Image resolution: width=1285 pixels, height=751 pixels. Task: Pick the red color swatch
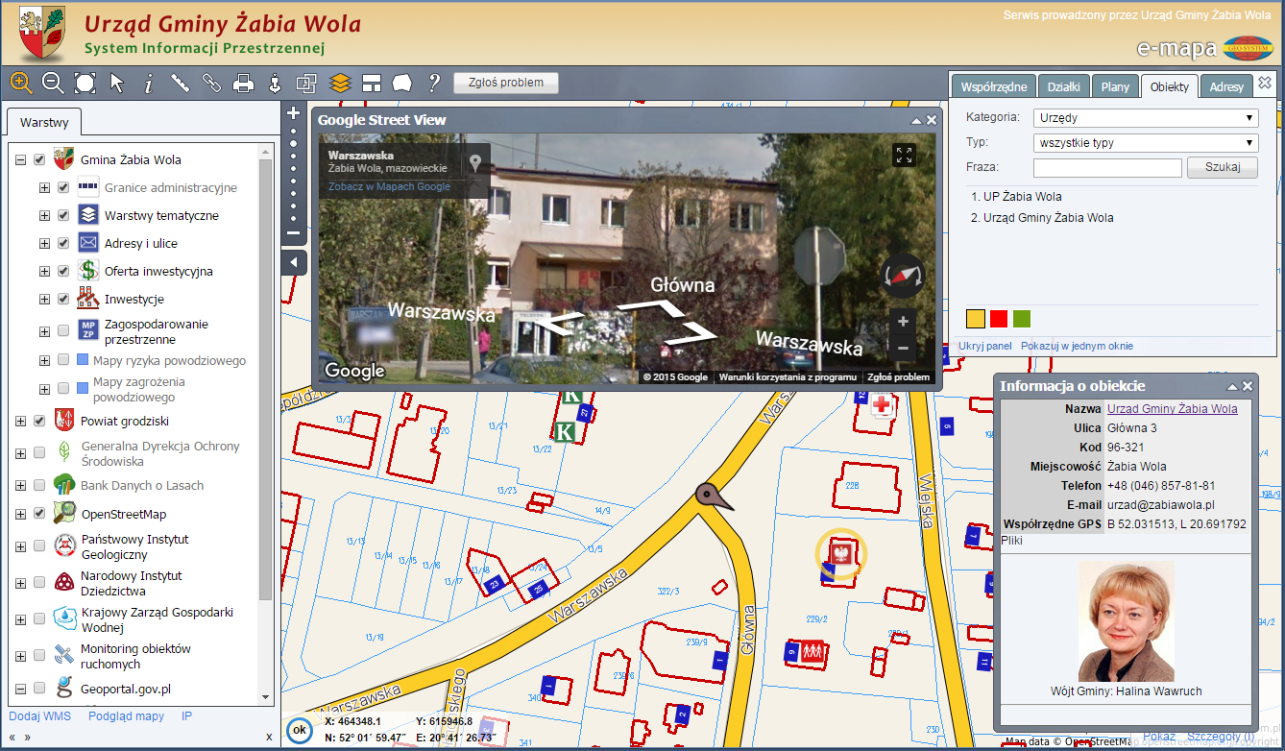999,319
